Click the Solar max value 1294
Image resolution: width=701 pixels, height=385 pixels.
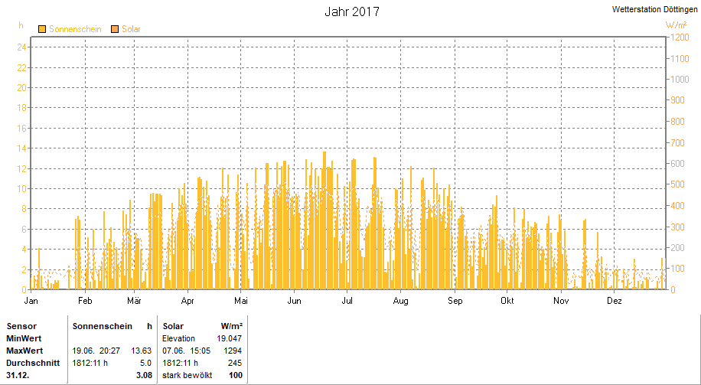(234, 351)
